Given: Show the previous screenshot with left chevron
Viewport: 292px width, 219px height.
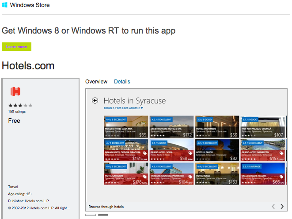Looking at the screenshot, I should 273,206.
